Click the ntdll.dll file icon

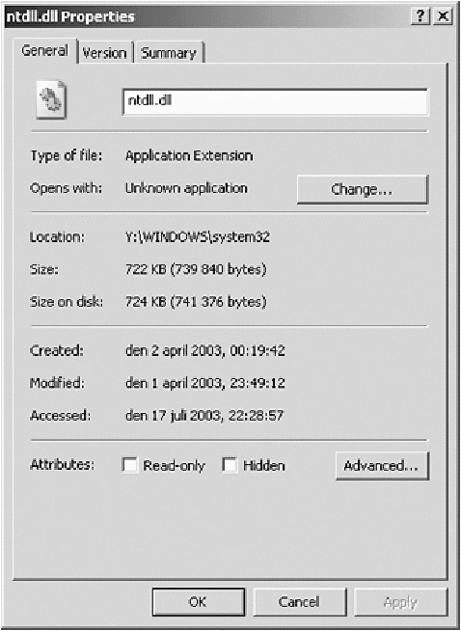click(51, 99)
